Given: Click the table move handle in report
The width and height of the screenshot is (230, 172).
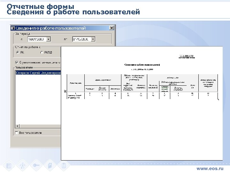Looking at the screenshot, I should 65,91.
